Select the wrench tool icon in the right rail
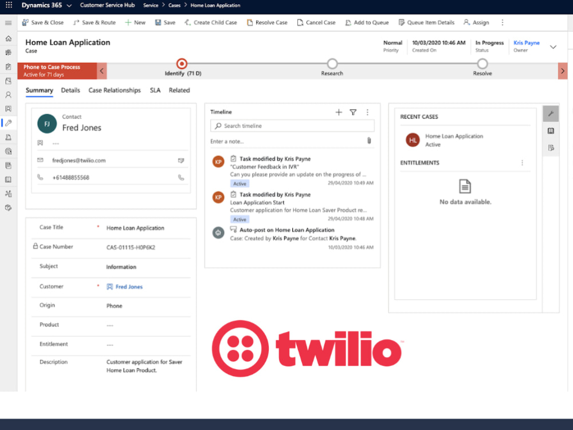 pos(551,114)
